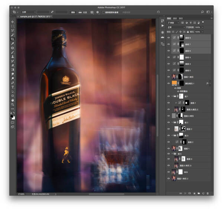Image resolution: width=223 pixels, height=209 pixels.
Task: Select the Lasso tool
Action: 13,31
